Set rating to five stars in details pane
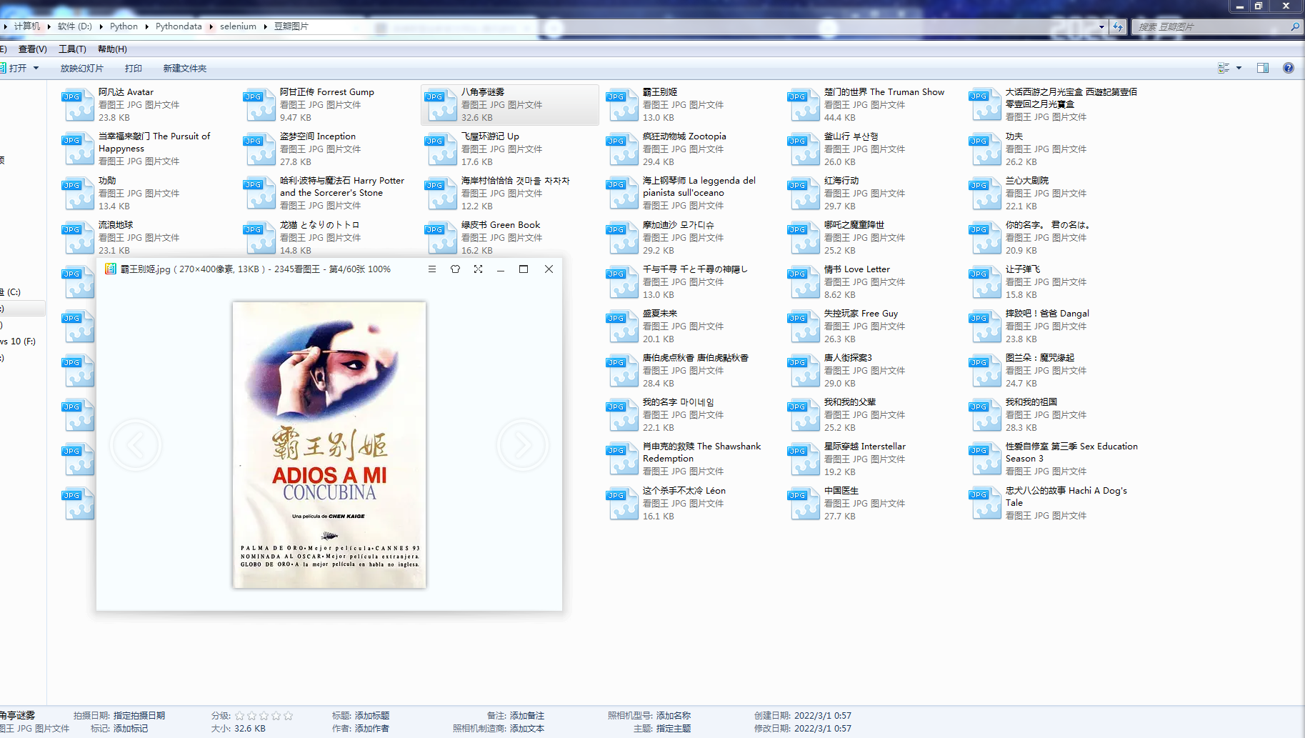The width and height of the screenshot is (1305, 738). pyautogui.click(x=289, y=715)
